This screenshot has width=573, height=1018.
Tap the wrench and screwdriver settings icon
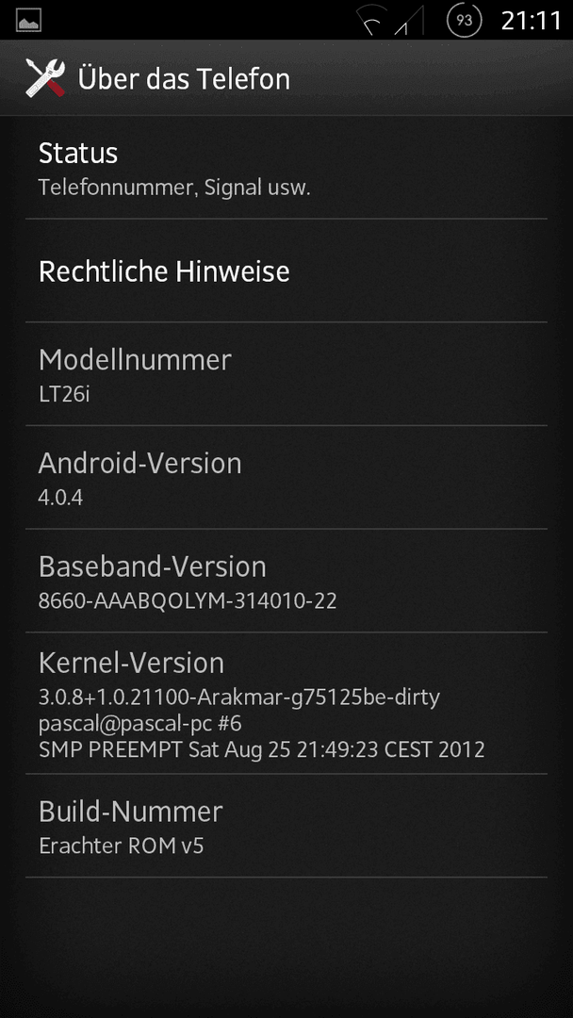point(45,78)
